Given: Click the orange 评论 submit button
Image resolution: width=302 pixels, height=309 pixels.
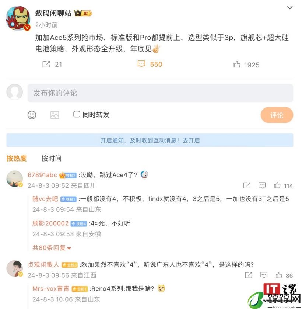Looking at the screenshot, I should pyautogui.click(x=277, y=115).
